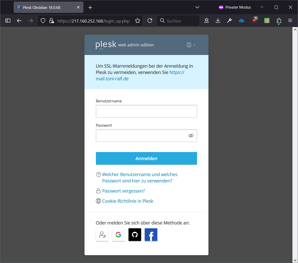Open the bookmarks star-tray icon
Image resolution: width=298 pixels, height=263 pixels.
tap(207, 21)
